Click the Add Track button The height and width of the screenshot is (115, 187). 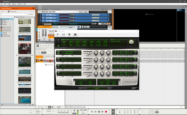click(x=49, y=65)
